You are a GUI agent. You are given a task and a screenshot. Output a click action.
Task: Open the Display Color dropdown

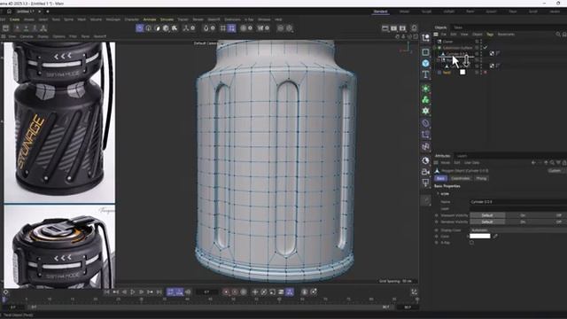(518, 230)
